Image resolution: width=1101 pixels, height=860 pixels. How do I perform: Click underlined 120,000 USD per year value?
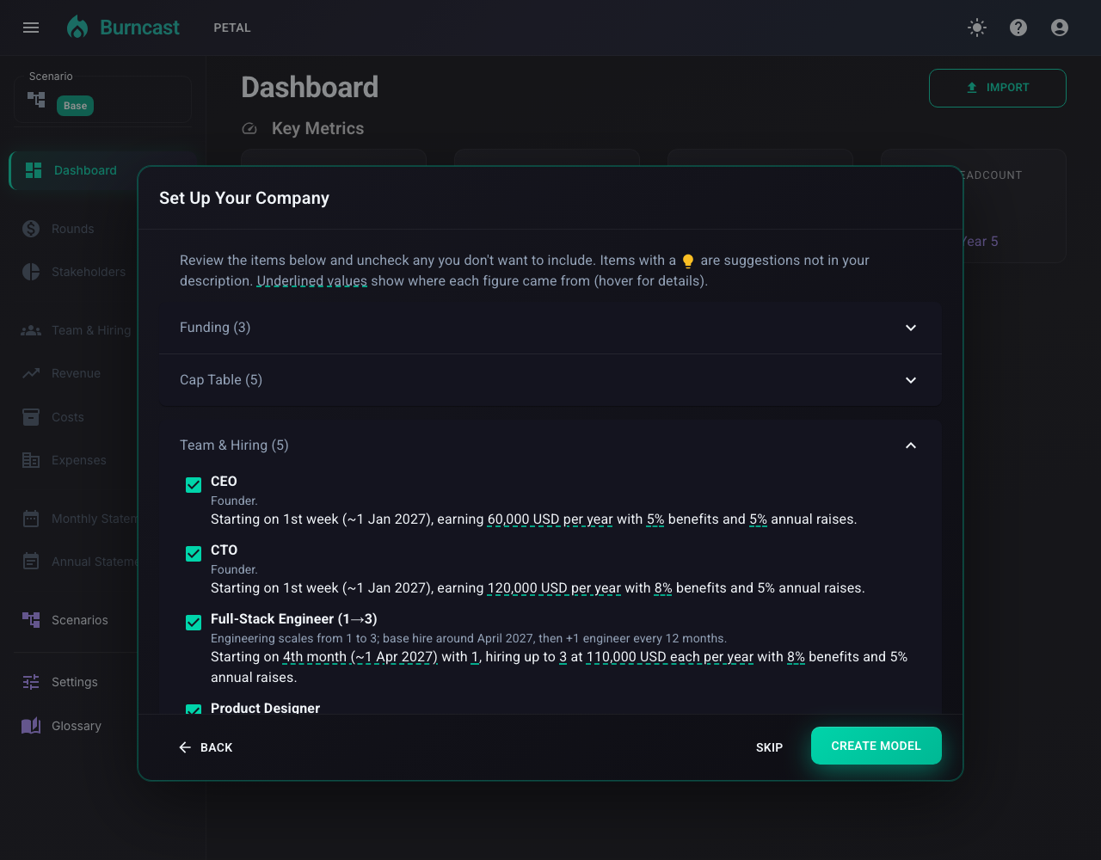(554, 588)
